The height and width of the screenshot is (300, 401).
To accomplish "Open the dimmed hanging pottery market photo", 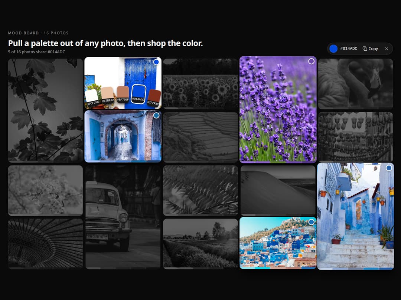I will [x=355, y=136].
